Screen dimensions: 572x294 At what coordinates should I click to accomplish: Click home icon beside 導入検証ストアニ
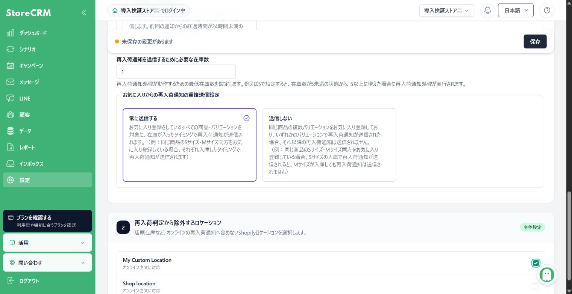click(x=115, y=11)
